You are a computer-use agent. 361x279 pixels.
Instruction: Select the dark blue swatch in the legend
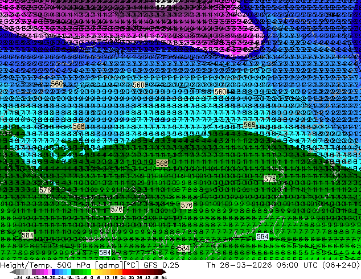tap(54, 272)
